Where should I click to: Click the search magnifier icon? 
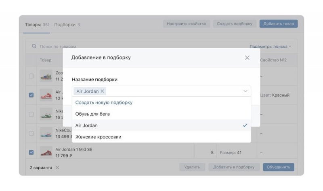point(34,47)
